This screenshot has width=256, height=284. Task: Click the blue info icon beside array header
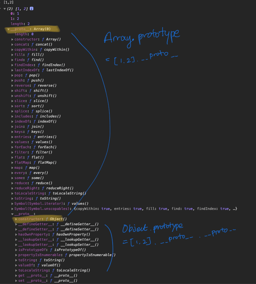click(32, 9)
